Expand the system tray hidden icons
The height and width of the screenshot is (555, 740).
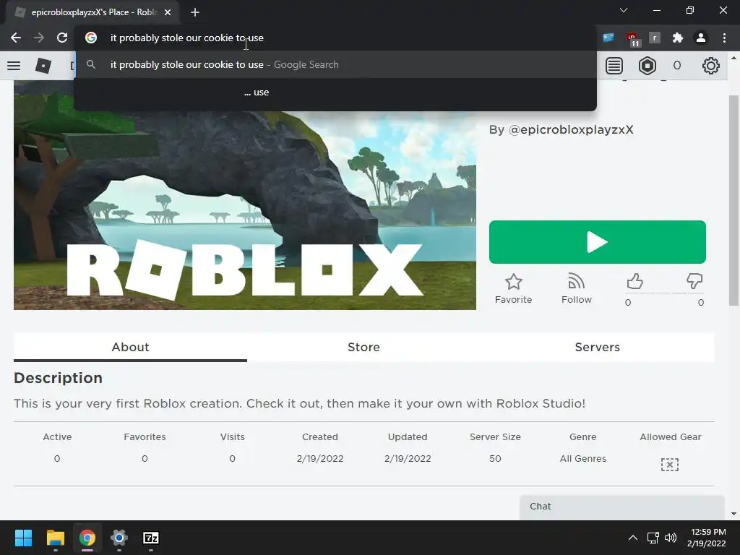click(633, 538)
